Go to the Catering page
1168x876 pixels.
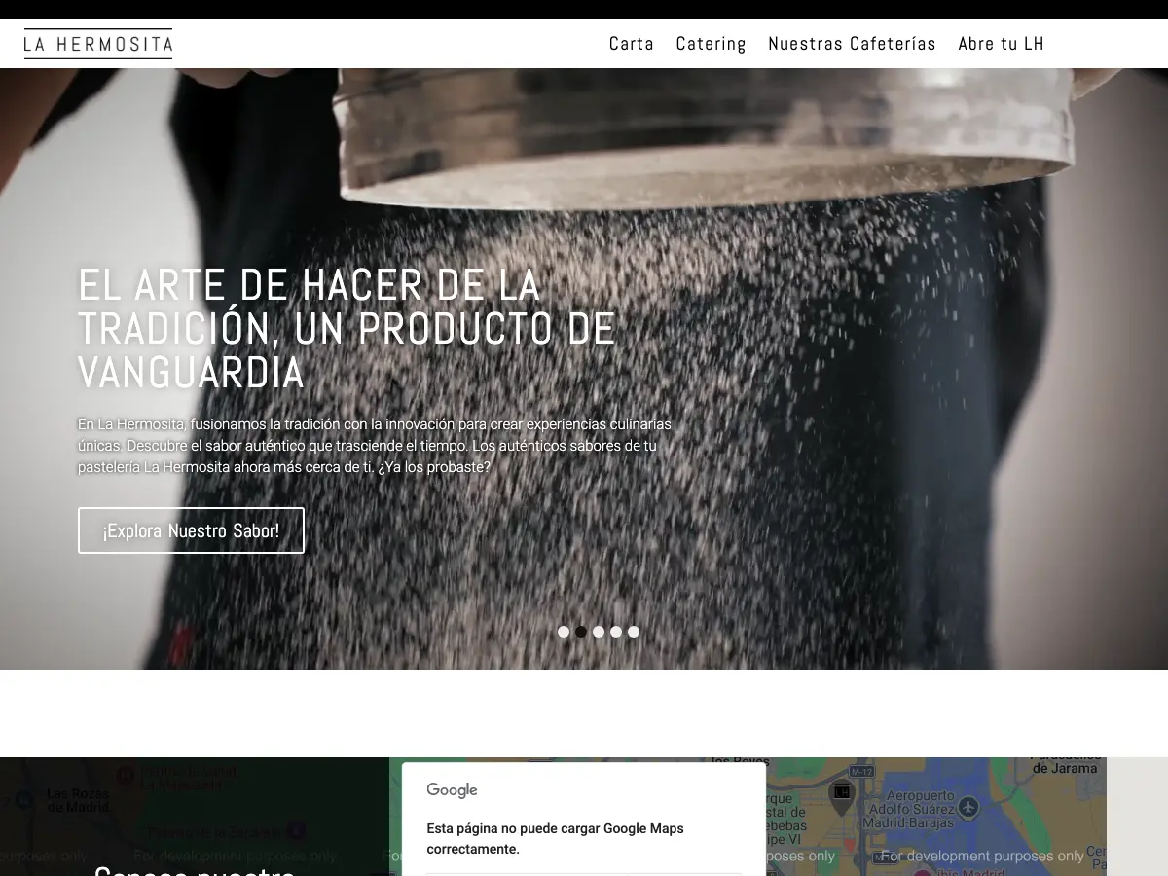tap(712, 44)
